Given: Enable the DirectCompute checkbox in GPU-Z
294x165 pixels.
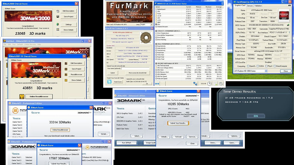Looking at the screenshot, I should 275,66.
